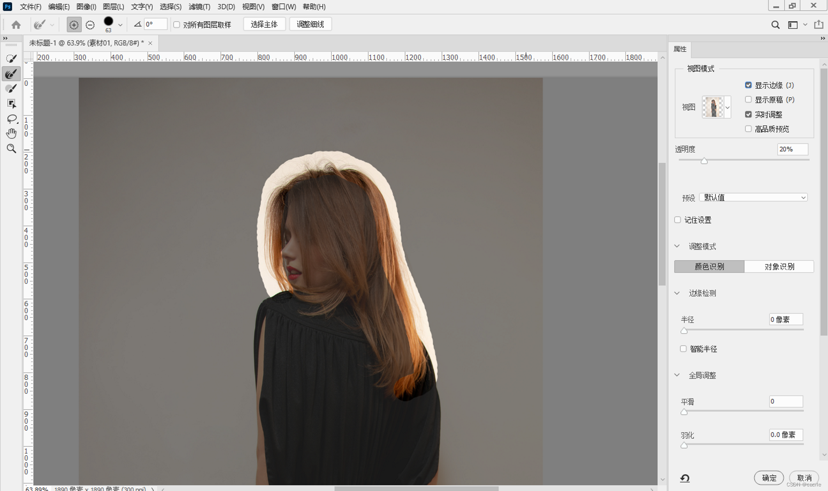Open the 选择(S) menu
828x491 pixels.
[170, 7]
